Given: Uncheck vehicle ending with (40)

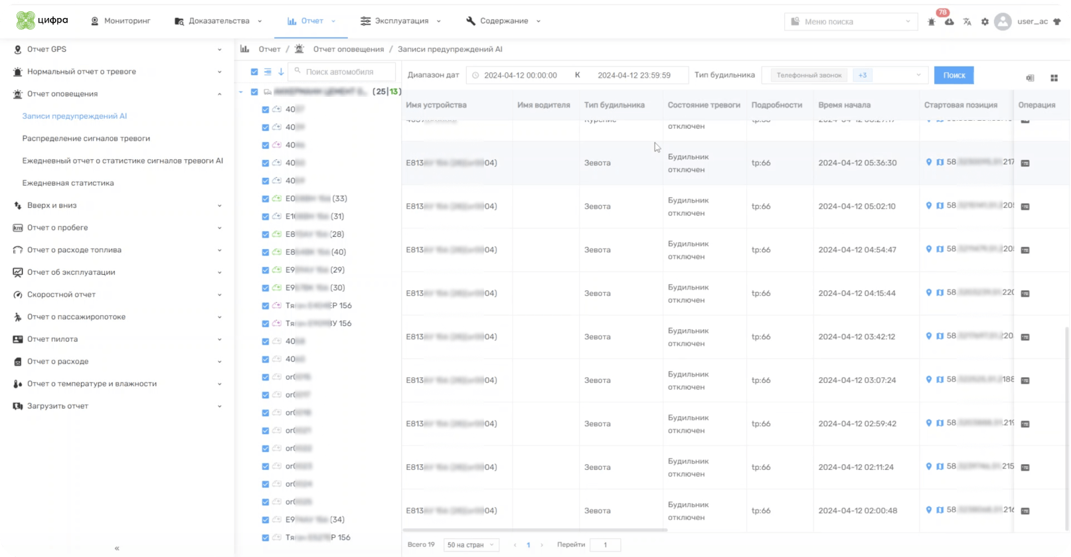Looking at the screenshot, I should (x=266, y=252).
